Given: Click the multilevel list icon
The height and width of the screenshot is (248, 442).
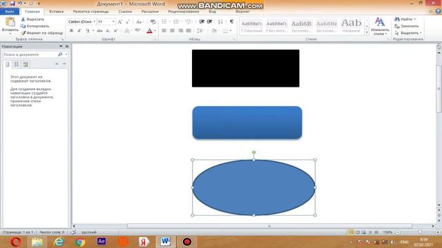Looking at the screenshot, I should (x=188, y=21).
